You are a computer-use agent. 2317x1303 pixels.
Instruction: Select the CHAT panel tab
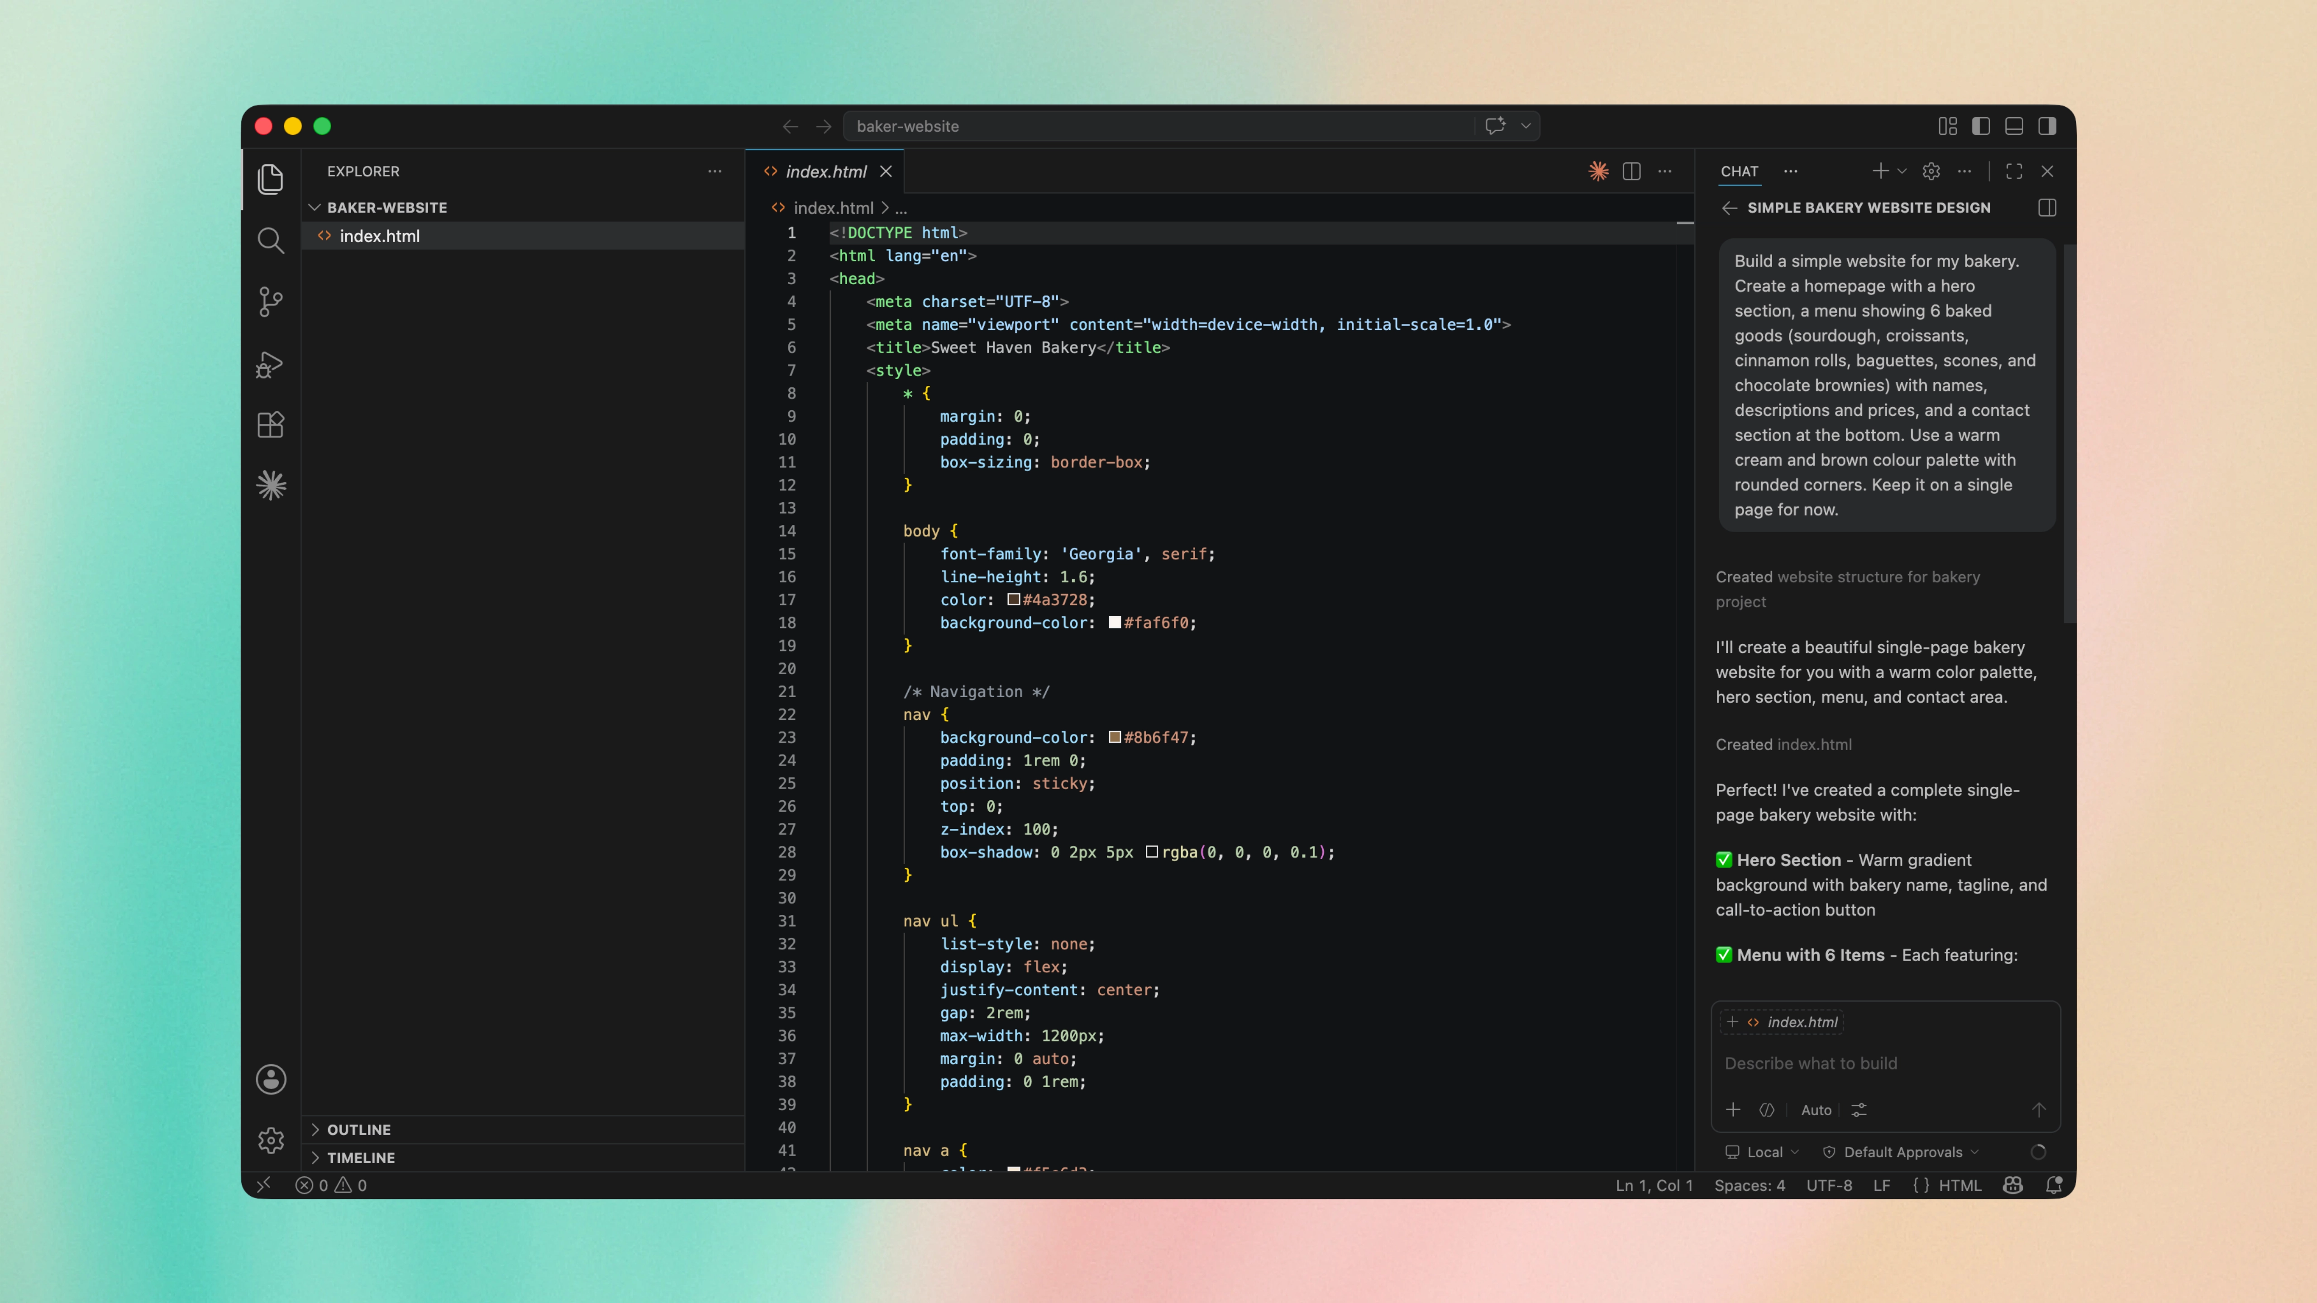click(x=1740, y=171)
